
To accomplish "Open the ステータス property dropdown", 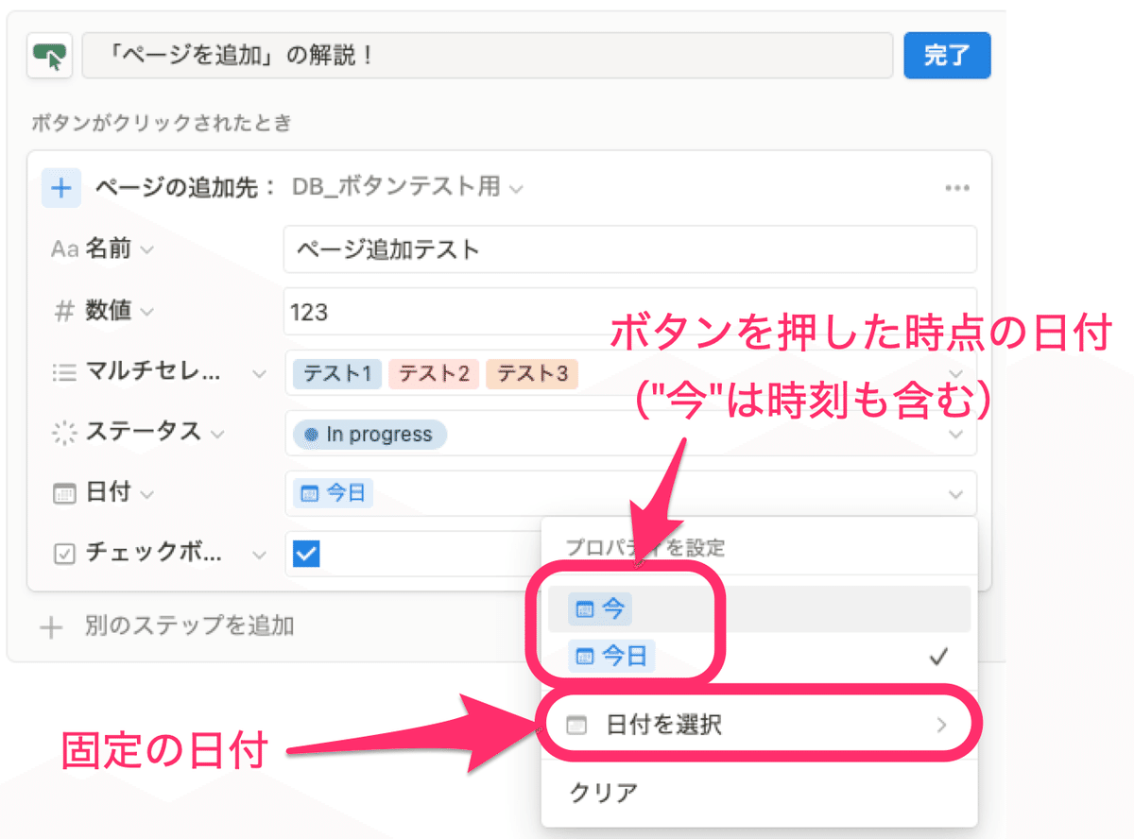I will click(x=140, y=433).
